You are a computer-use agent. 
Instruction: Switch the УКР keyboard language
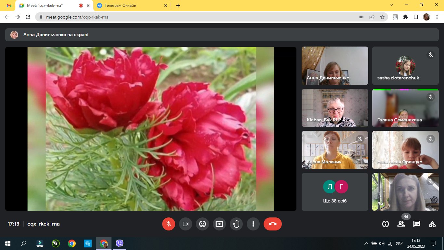coord(400,243)
